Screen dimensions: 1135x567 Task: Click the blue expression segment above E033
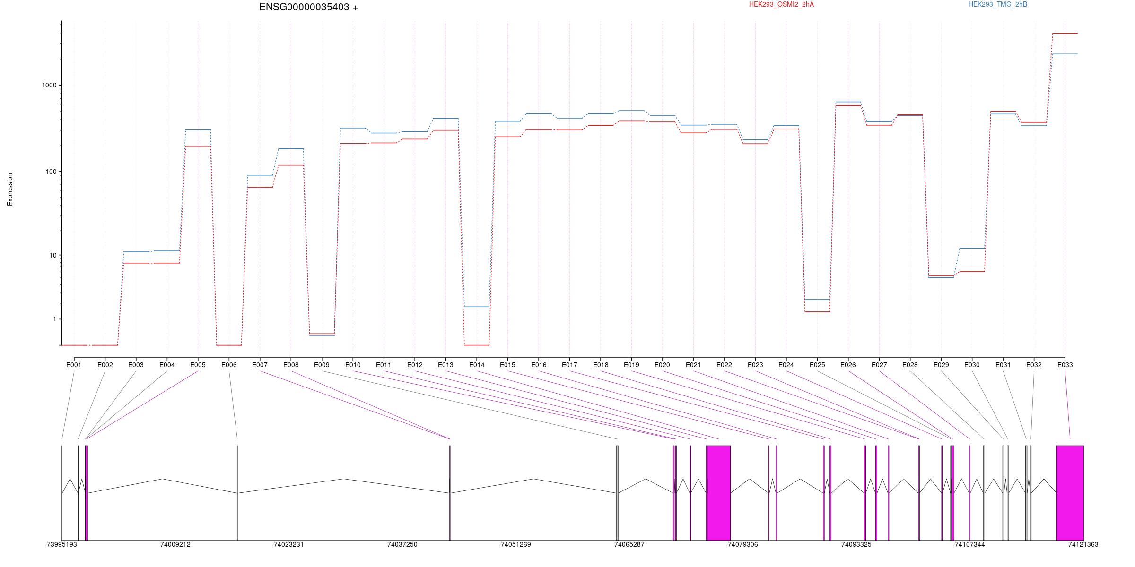pos(1065,54)
